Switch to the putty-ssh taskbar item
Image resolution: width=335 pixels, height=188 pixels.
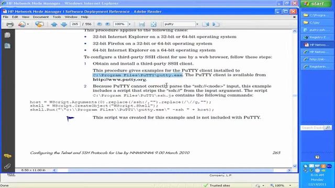pos(317,30)
